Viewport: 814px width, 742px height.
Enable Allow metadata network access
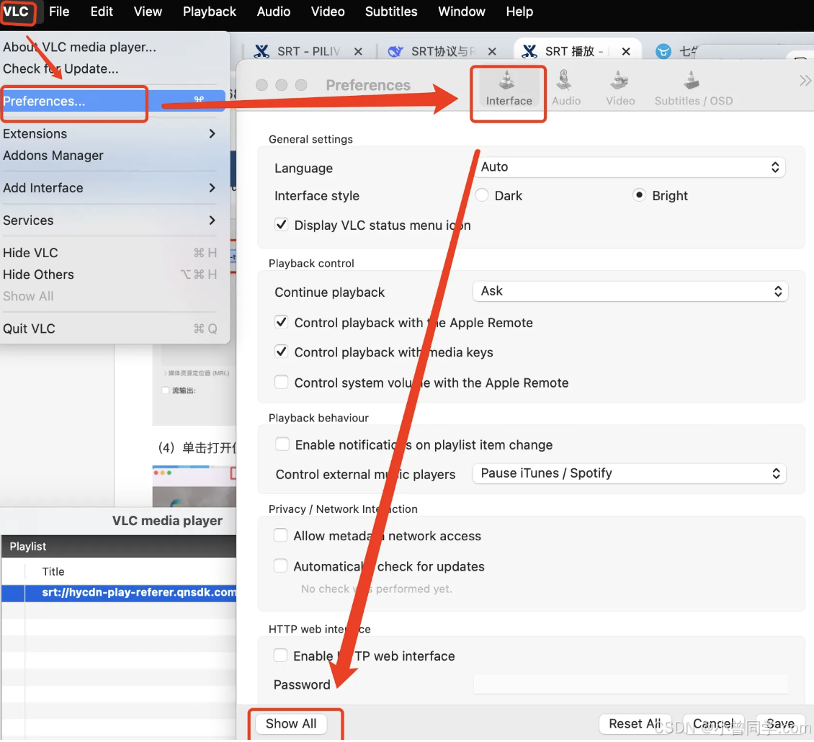tap(280, 535)
